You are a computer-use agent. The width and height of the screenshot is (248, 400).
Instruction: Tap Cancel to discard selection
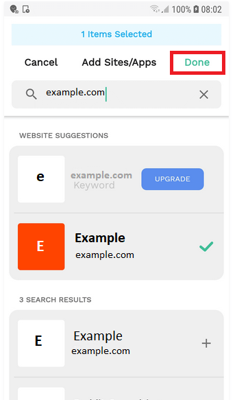[x=41, y=62]
